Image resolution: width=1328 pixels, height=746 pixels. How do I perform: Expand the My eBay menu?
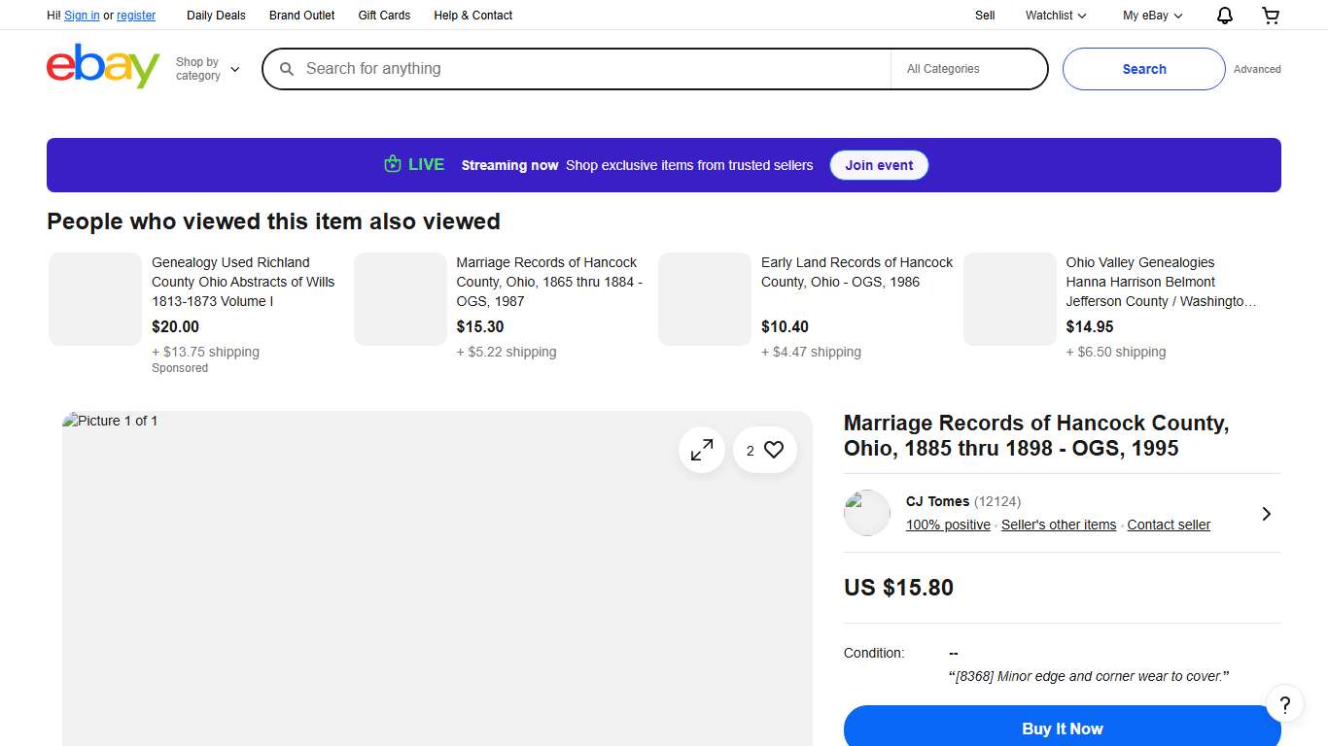pos(1152,16)
